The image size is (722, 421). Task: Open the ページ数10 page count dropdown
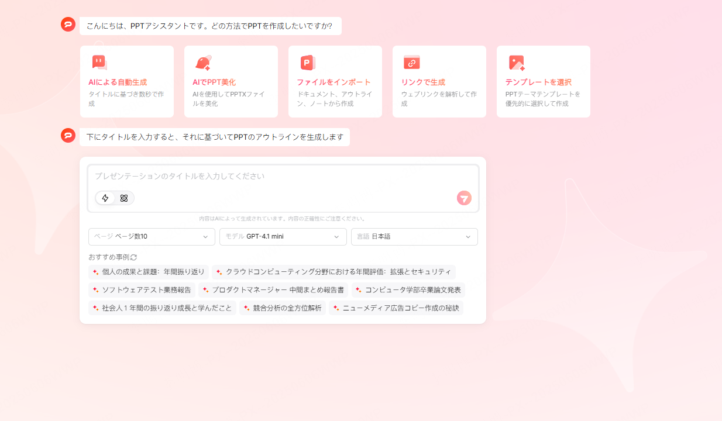click(152, 237)
